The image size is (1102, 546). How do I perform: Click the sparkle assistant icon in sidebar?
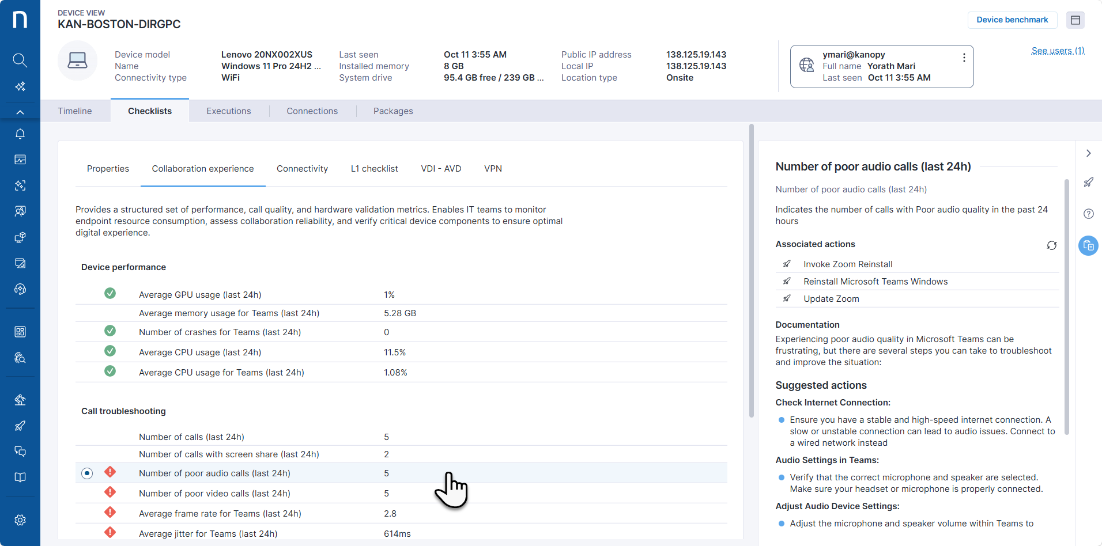[x=20, y=86]
